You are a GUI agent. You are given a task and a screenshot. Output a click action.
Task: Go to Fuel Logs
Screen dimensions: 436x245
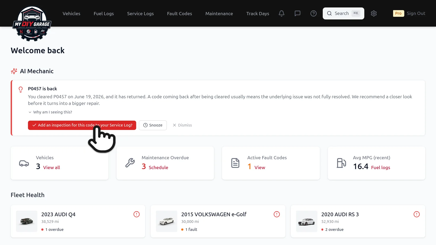tap(104, 14)
